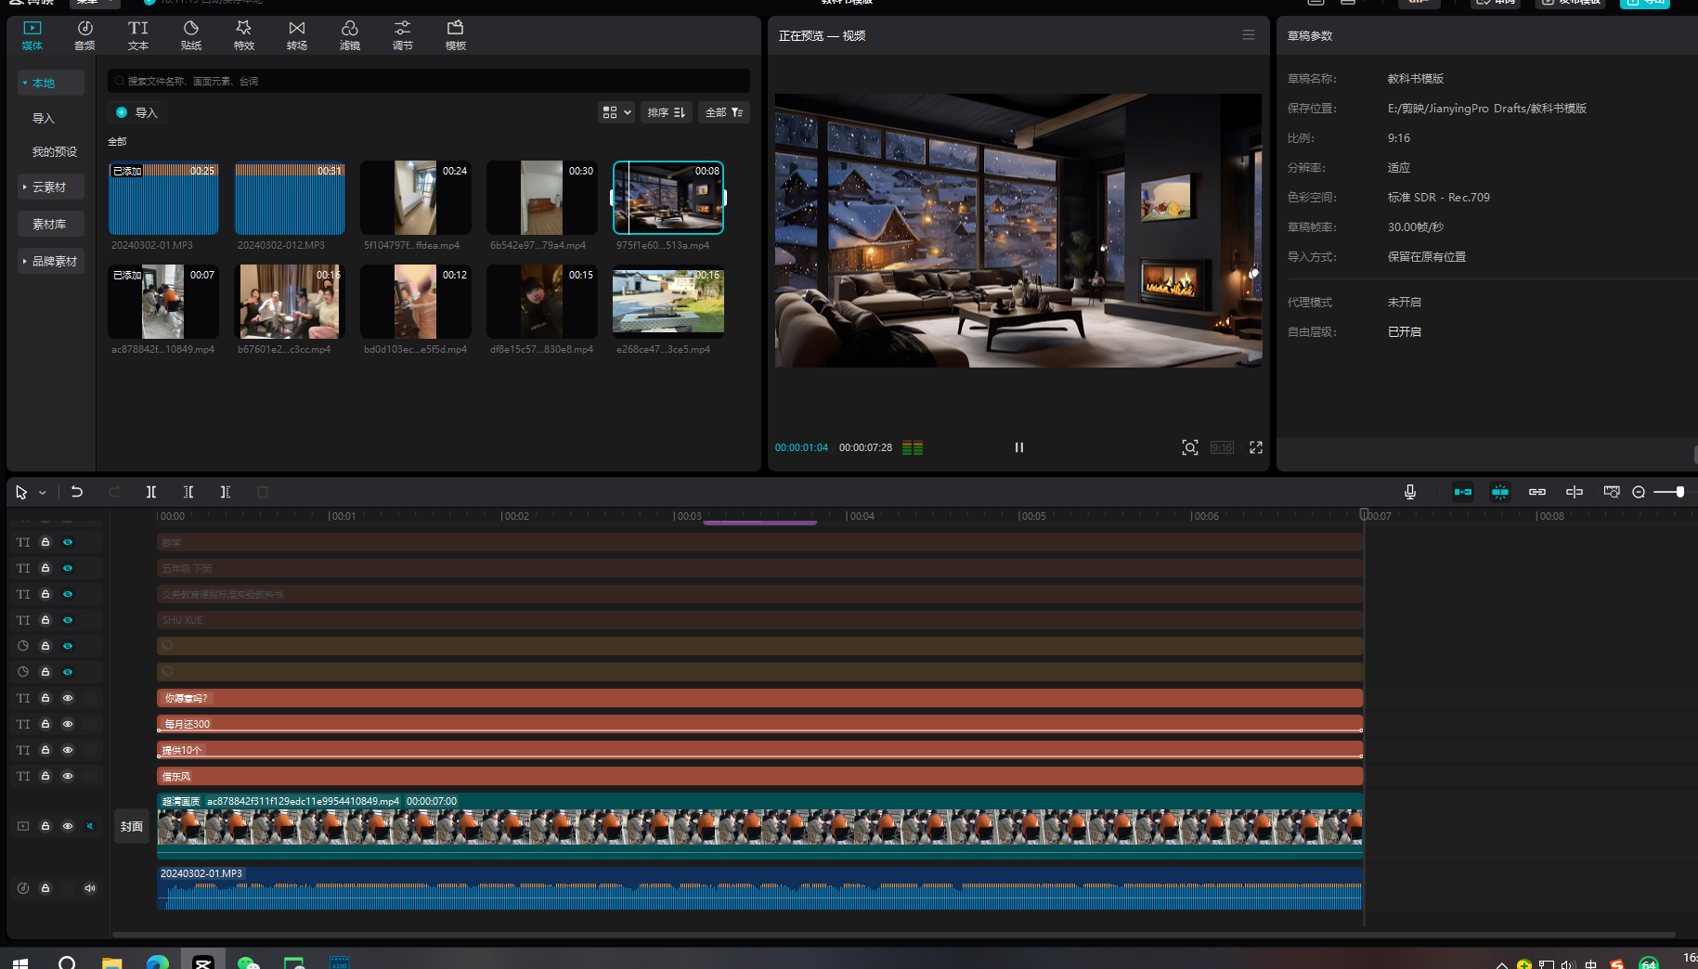This screenshot has width=1698, height=969.
Task: Open the selection tool dropdown arrow
Action: click(x=43, y=493)
